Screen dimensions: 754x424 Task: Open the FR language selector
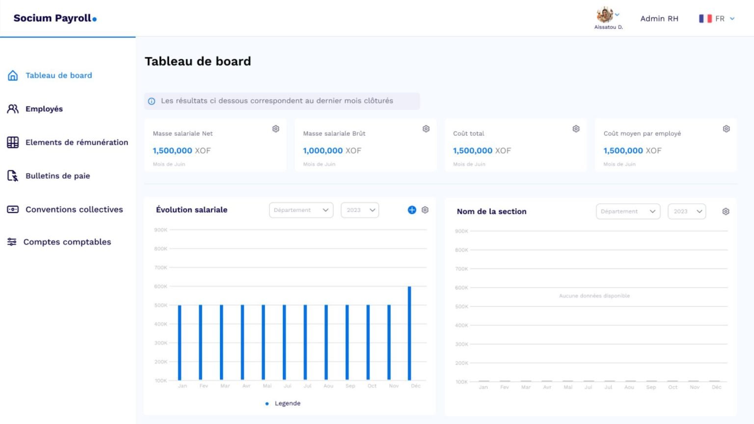[717, 19]
